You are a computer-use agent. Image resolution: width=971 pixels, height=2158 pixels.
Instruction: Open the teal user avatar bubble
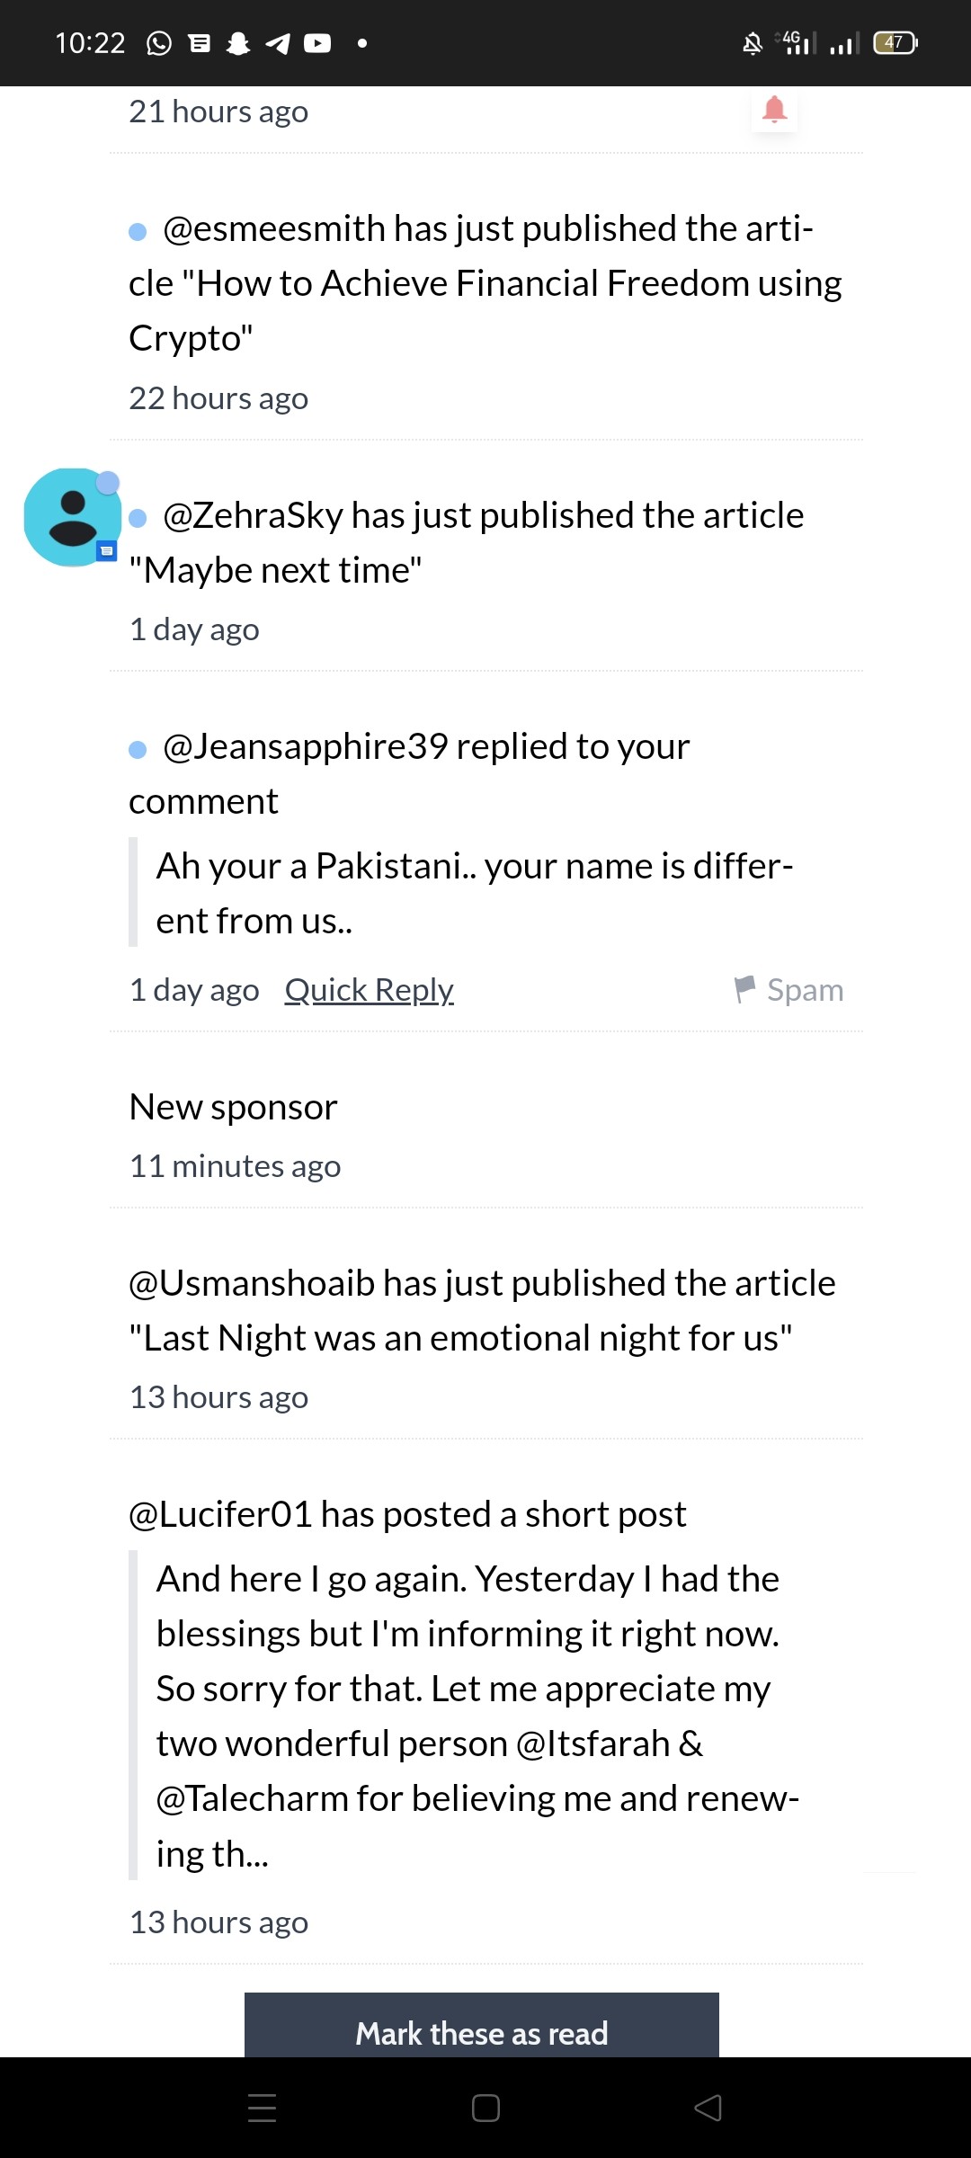click(x=72, y=517)
